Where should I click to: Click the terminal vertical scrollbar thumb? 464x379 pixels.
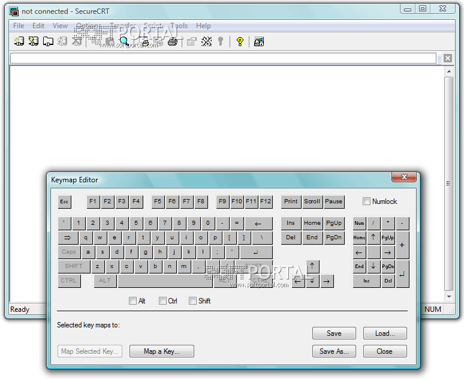coord(449,184)
